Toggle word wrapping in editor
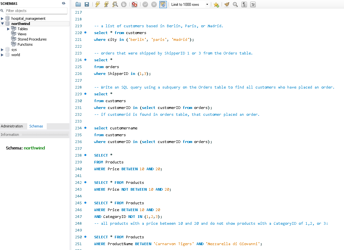 (253, 5)
